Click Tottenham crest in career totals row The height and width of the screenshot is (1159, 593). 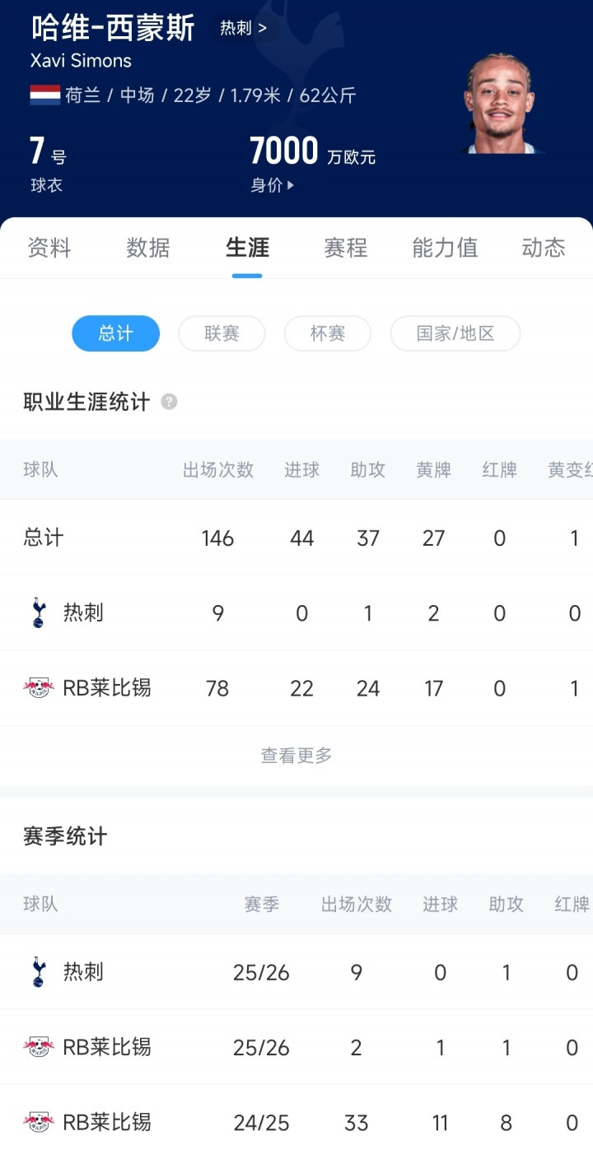click(x=38, y=613)
